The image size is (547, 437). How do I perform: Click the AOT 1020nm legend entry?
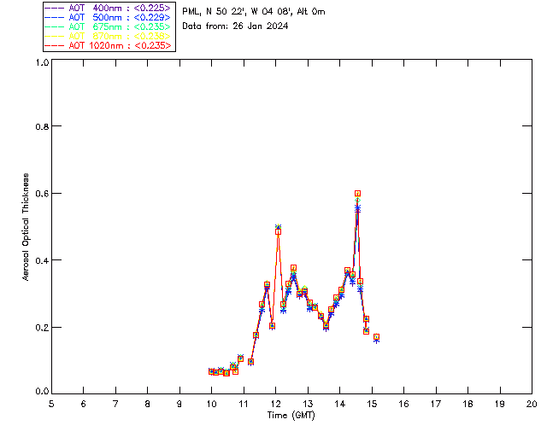click(108, 45)
